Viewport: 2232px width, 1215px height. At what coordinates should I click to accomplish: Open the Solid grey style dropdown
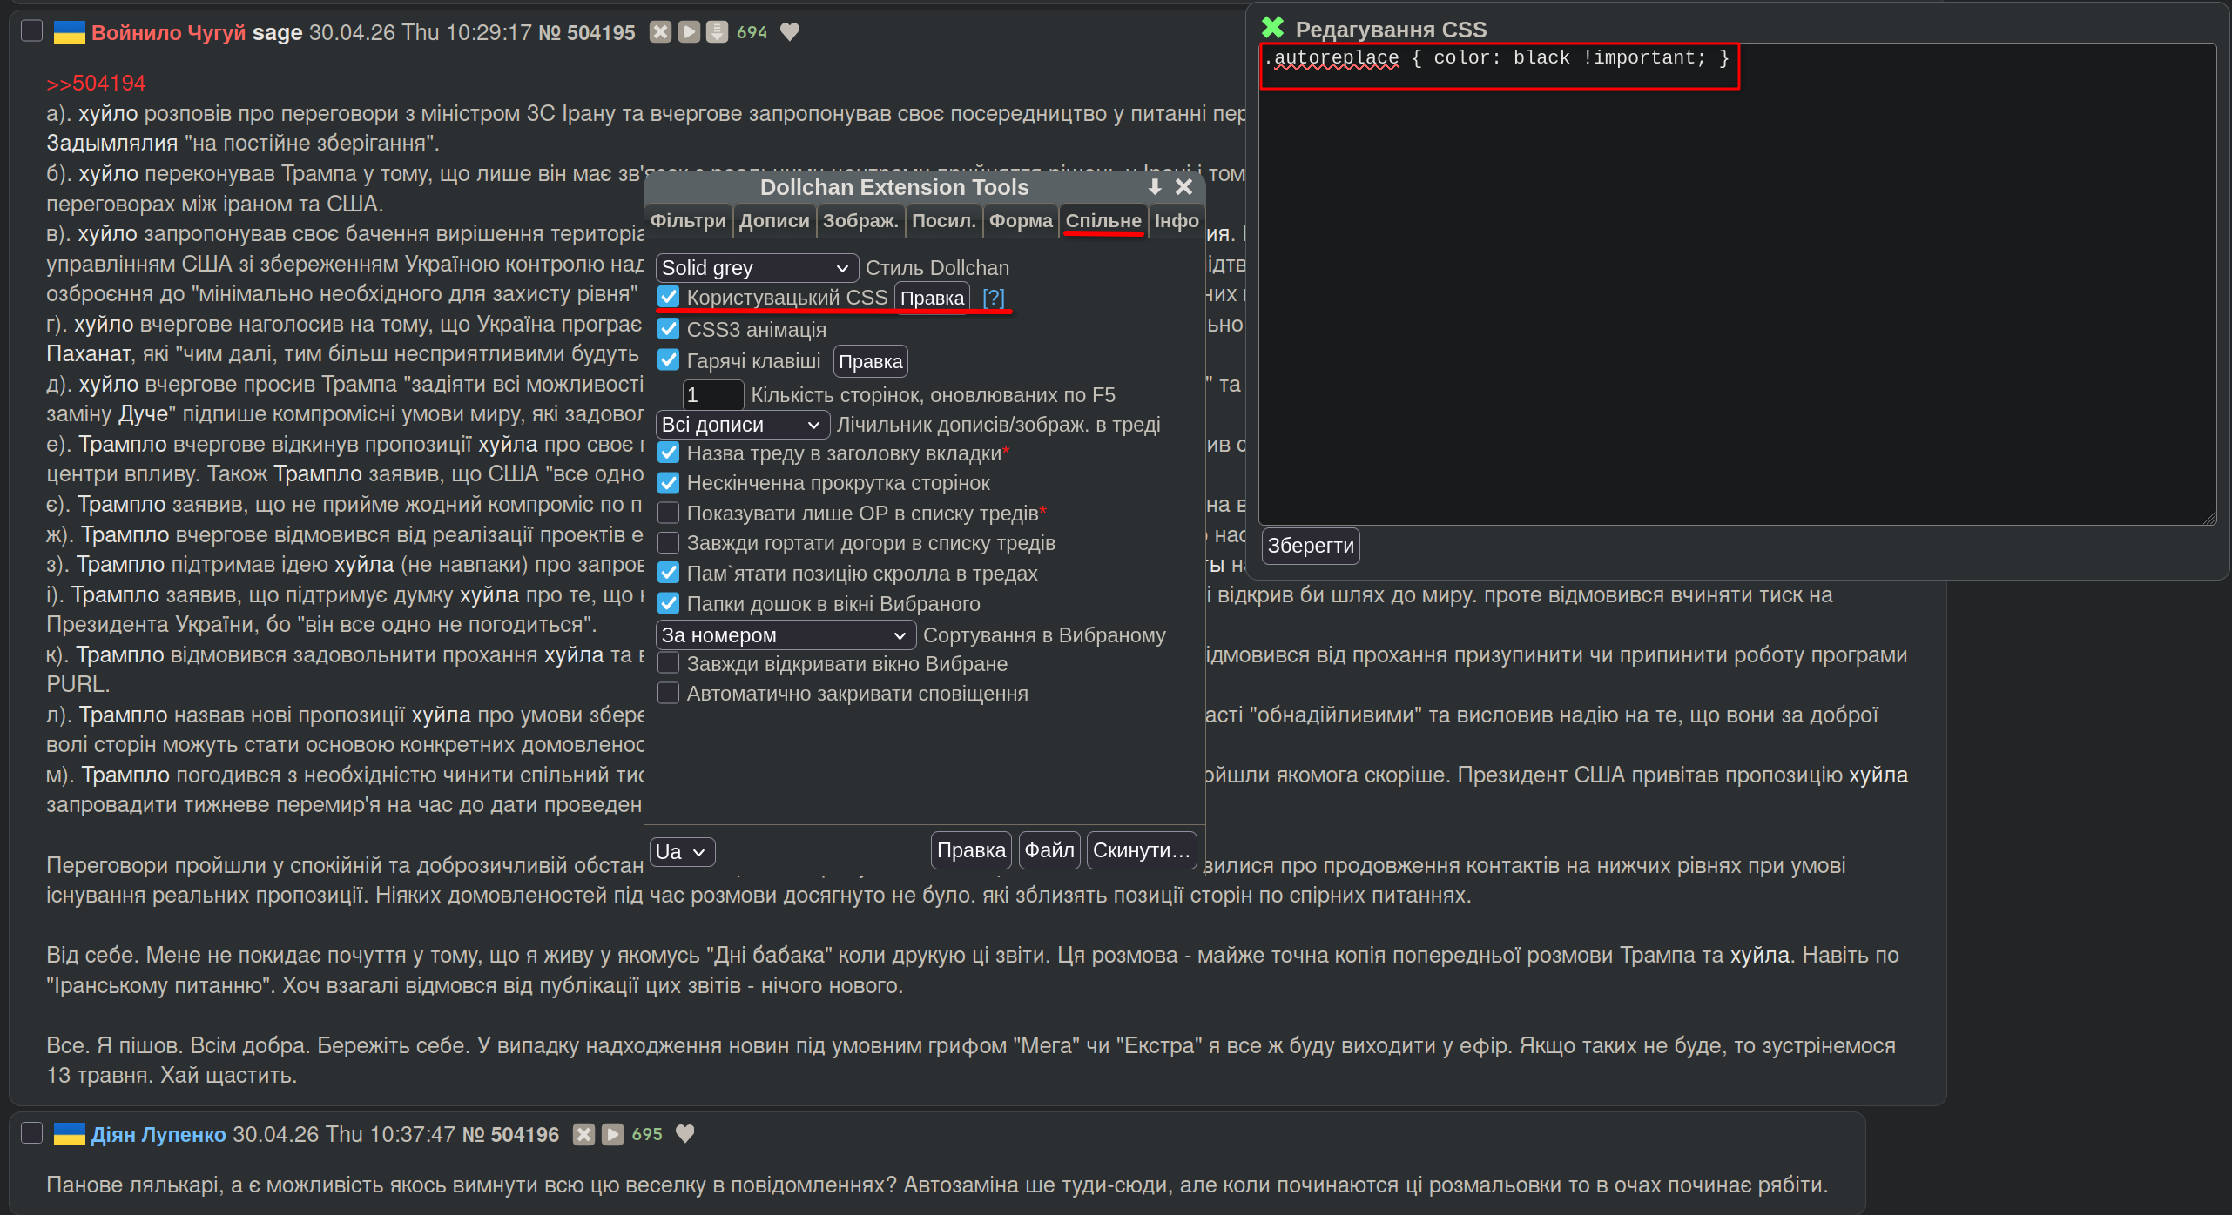coord(756,268)
